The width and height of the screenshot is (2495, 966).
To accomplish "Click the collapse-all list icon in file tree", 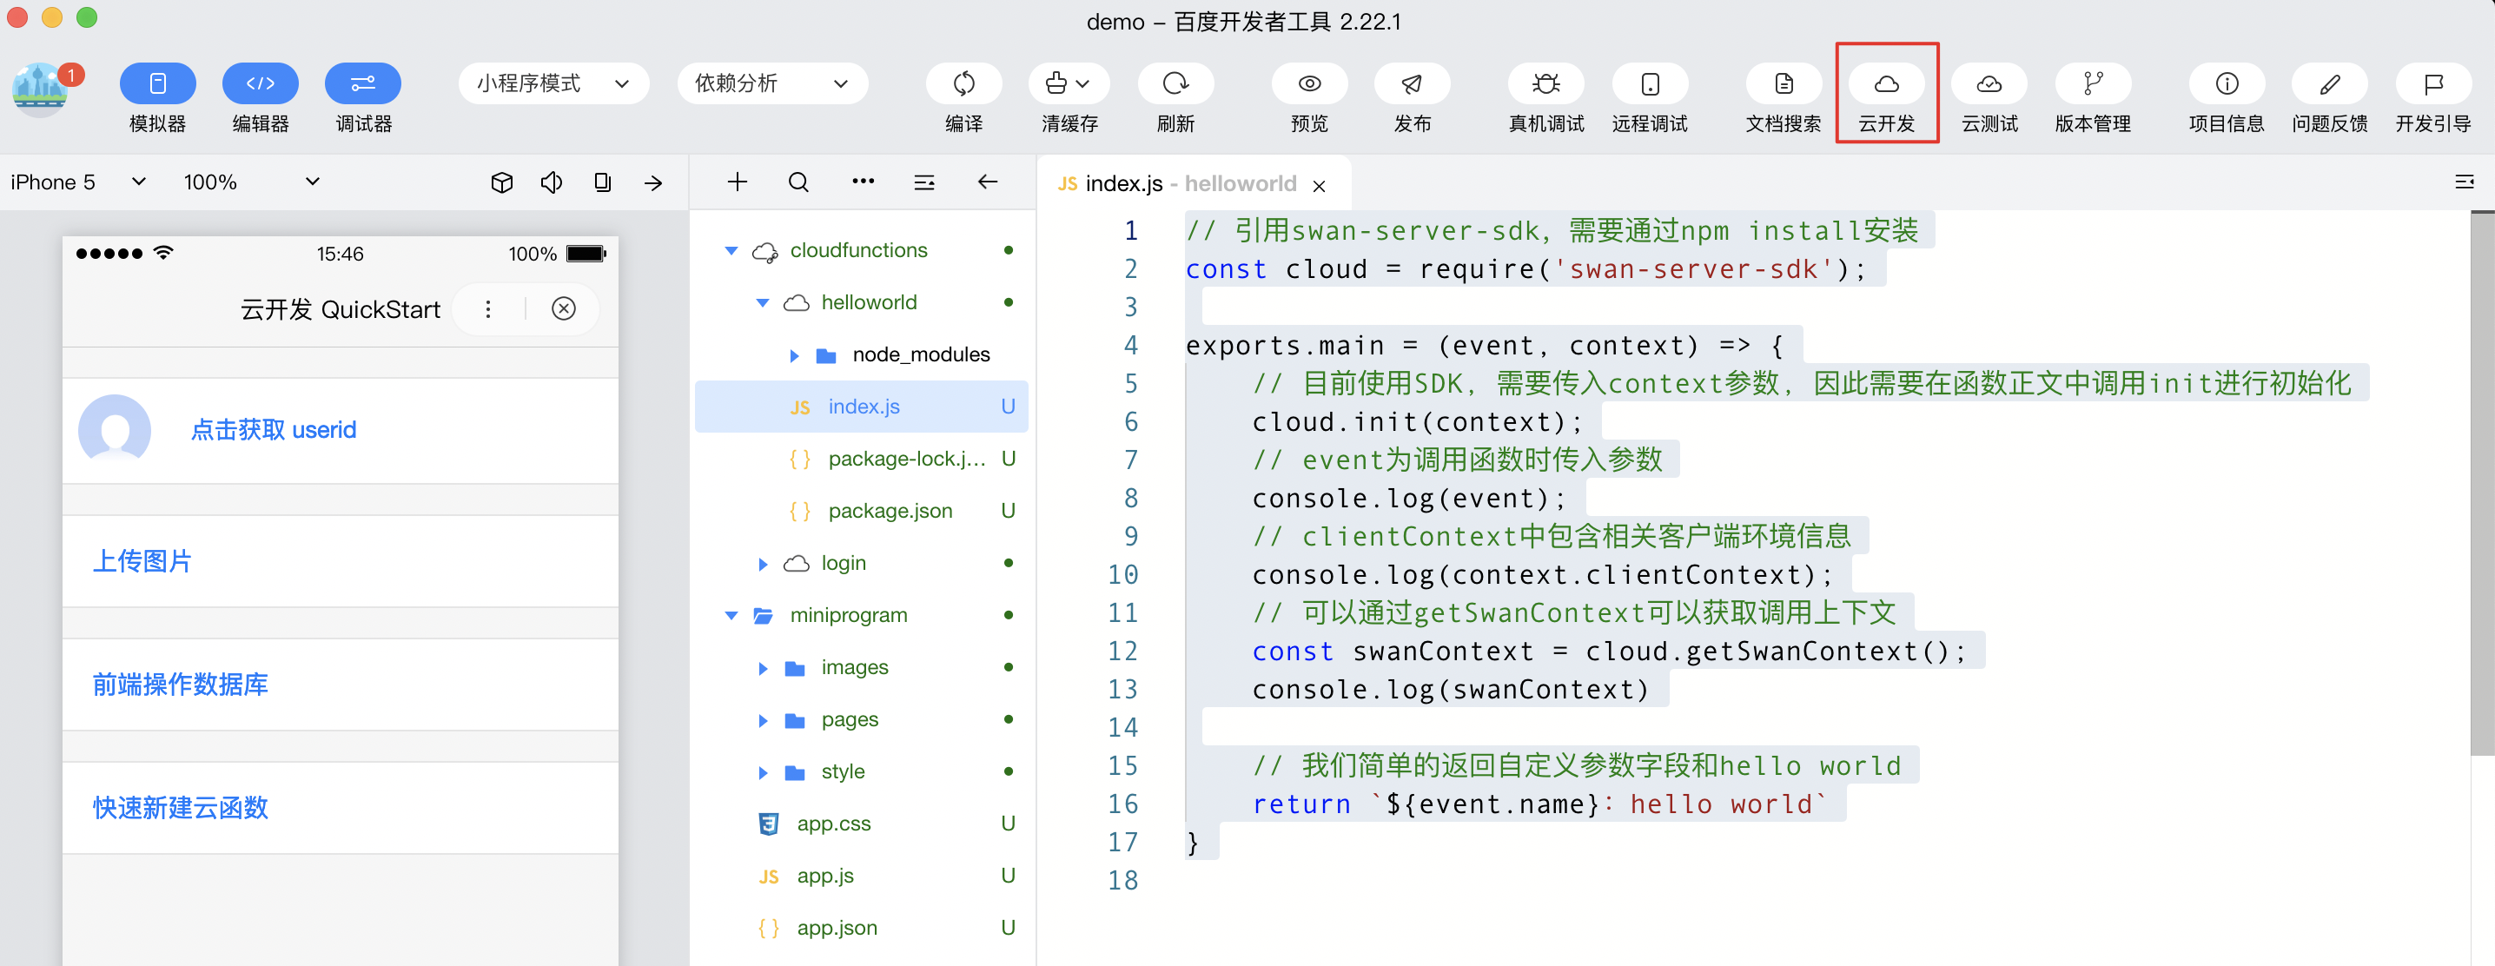I will pos(924,182).
